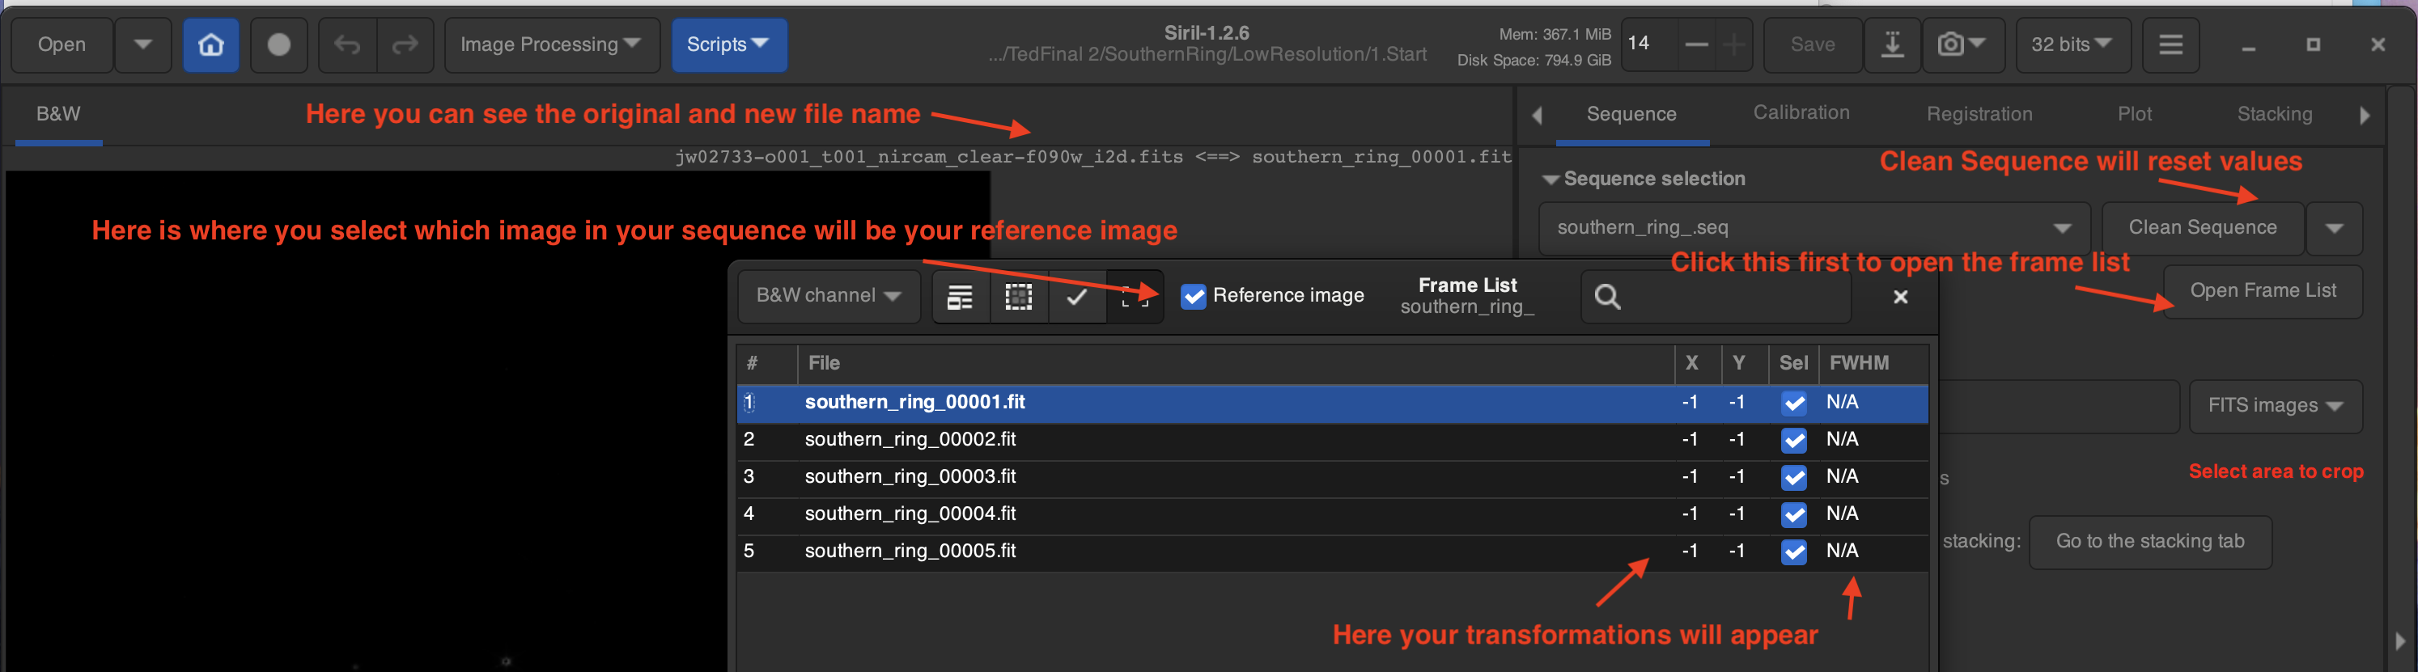The height and width of the screenshot is (672, 2418).
Task: Open the Image Processing dropdown menu
Action: tap(551, 44)
